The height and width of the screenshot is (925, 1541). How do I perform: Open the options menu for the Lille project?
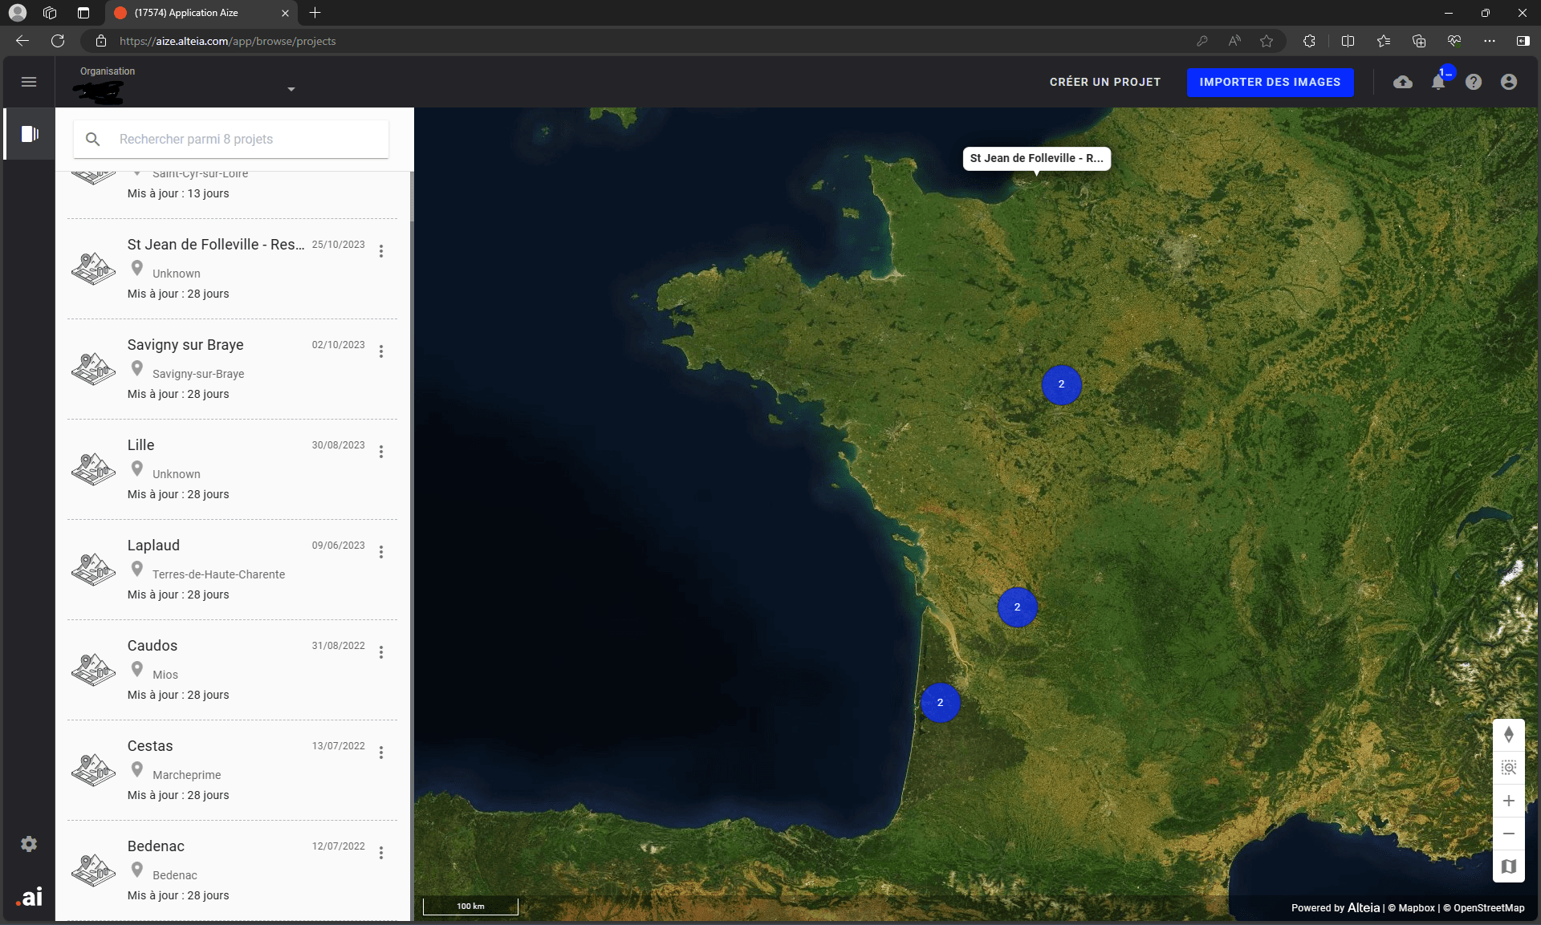pos(381,452)
